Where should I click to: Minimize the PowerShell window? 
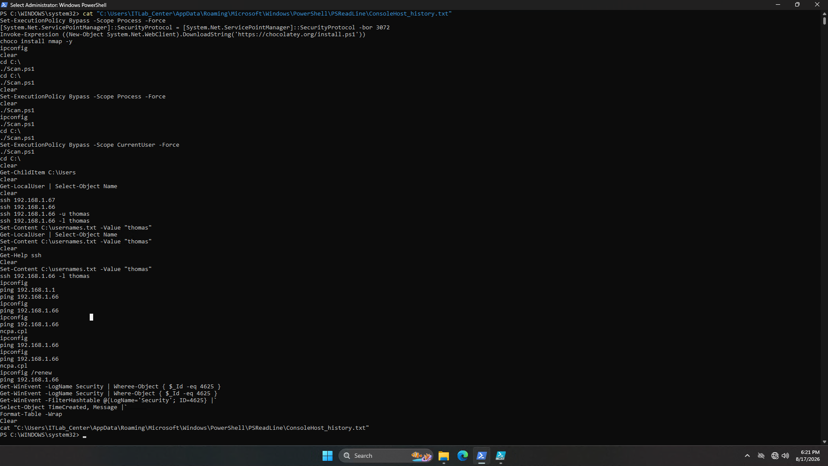778,5
